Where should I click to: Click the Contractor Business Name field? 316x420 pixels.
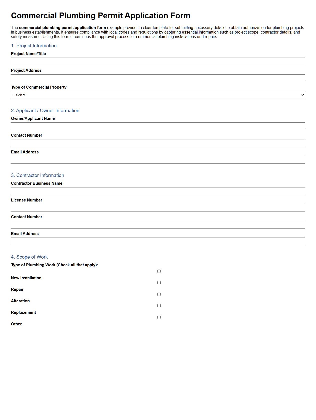(158, 191)
